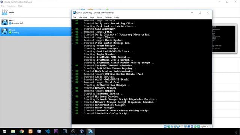Click the Dimas VM preview thumbnail in Manager
Viewport: 240px width, 135px height.
pyautogui.click(x=224, y=39)
